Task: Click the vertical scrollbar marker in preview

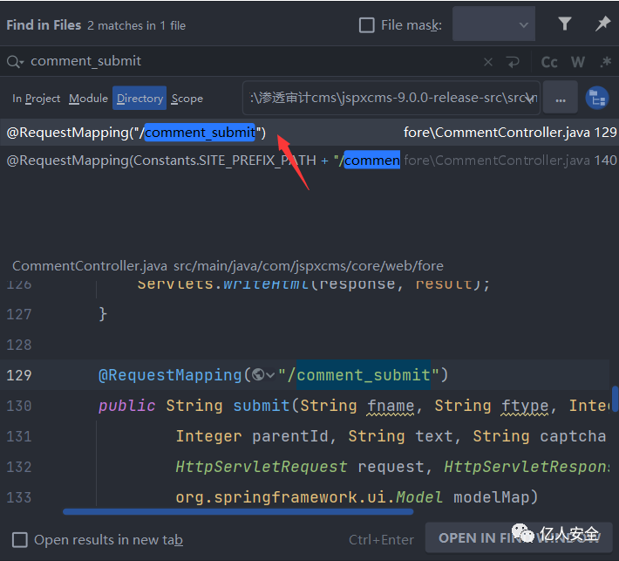Action: pos(615,400)
